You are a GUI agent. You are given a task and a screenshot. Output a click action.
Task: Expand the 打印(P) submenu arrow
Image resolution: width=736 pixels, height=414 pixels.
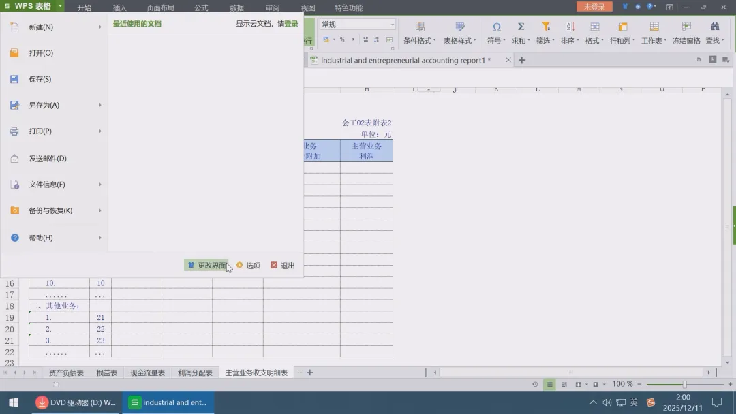point(100,131)
